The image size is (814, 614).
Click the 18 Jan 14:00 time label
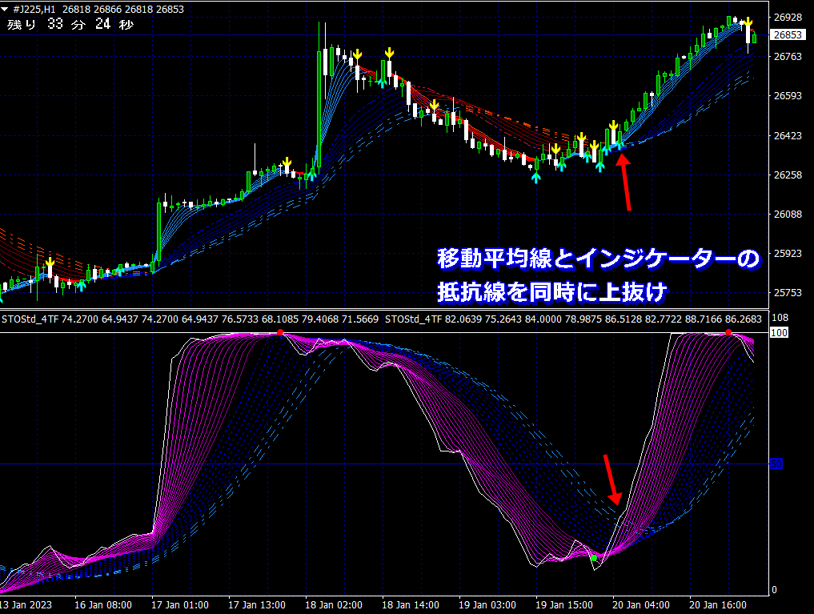(410, 605)
